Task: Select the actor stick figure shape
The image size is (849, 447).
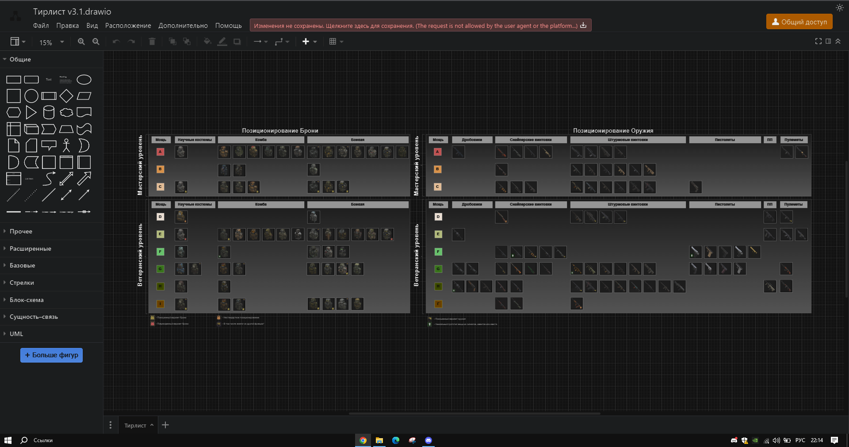Action: (x=66, y=145)
